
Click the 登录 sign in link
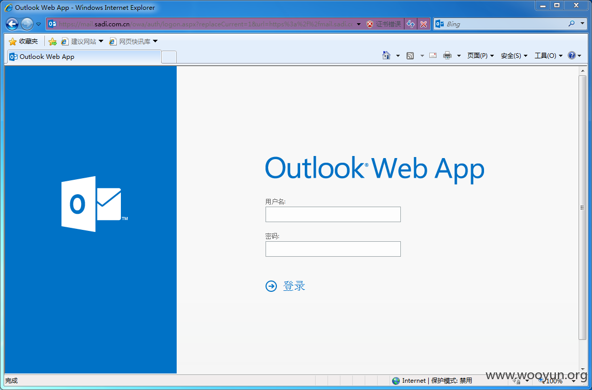click(x=294, y=286)
